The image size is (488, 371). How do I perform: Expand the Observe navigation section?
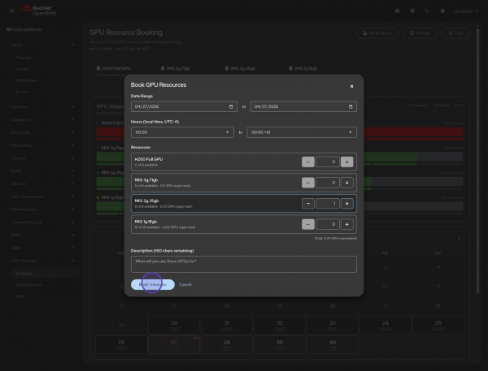point(42,183)
